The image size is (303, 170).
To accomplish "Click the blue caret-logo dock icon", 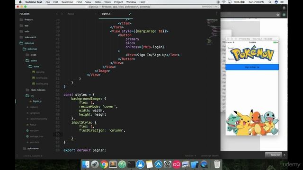I will click(x=159, y=164).
